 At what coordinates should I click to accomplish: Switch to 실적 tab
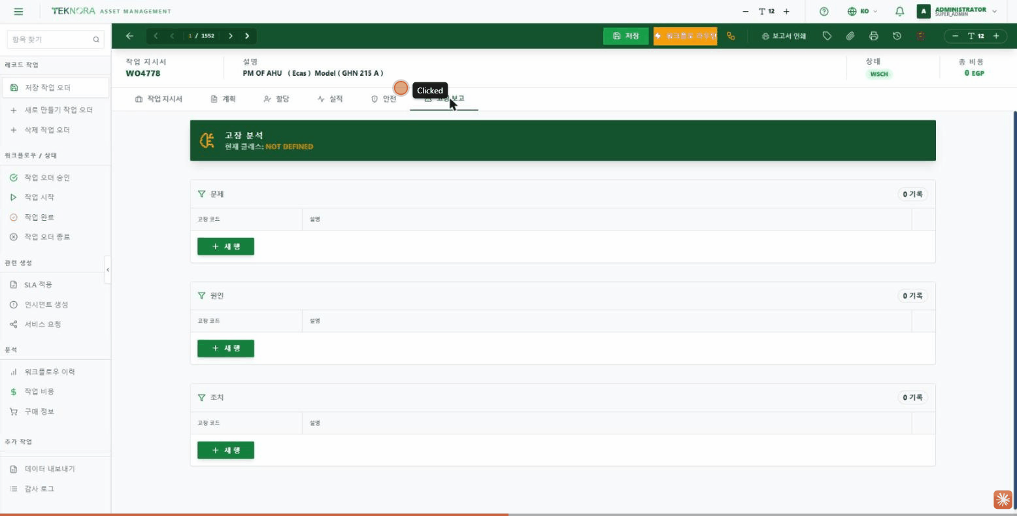tap(329, 99)
